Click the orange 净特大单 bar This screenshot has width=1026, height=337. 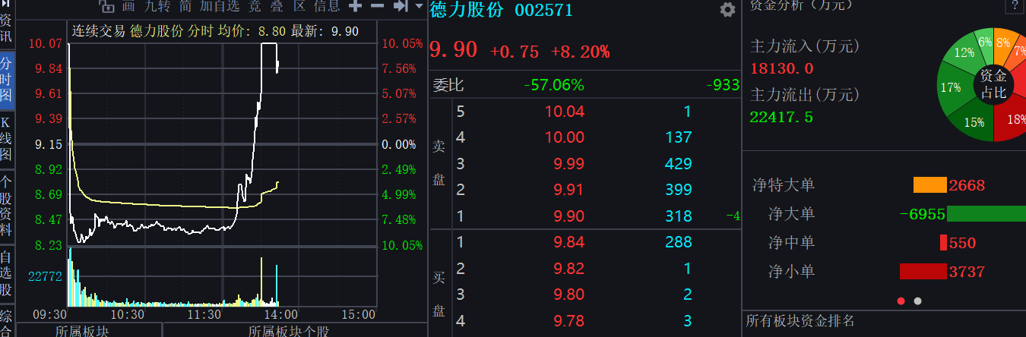(929, 185)
